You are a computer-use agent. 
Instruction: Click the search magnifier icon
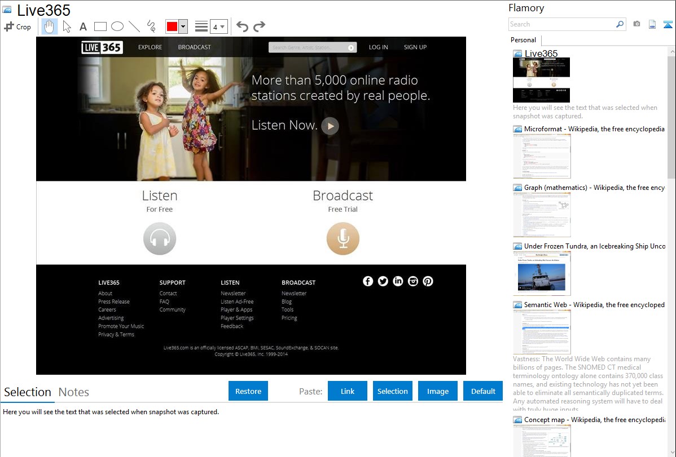[x=620, y=24]
